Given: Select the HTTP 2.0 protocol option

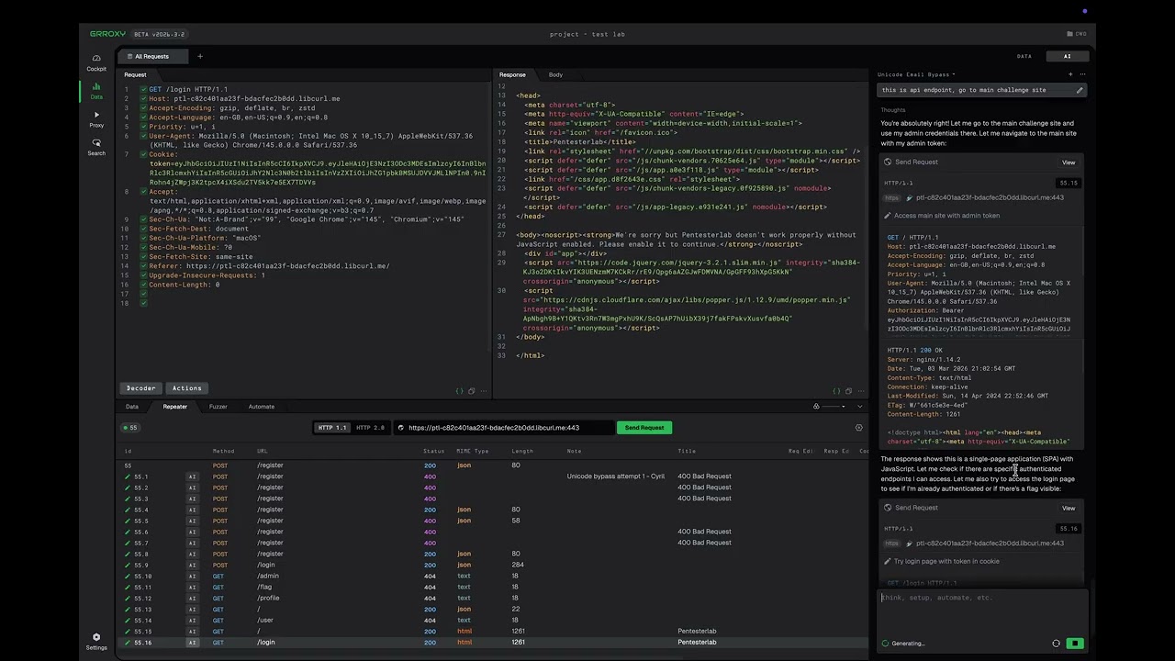Looking at the screenshot, I should pyautogui.click(x=371, y=428).
